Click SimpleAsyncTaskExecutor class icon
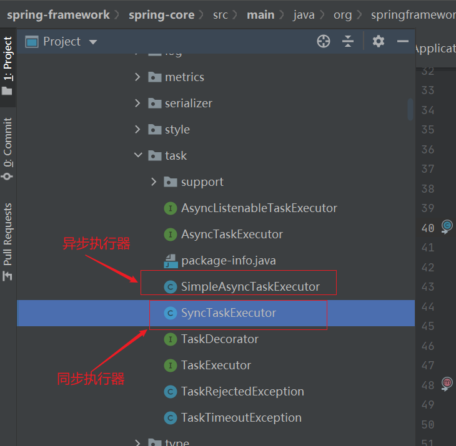This screenshot has height=446, width=456. pyautogui.click(x=171, y=287)
